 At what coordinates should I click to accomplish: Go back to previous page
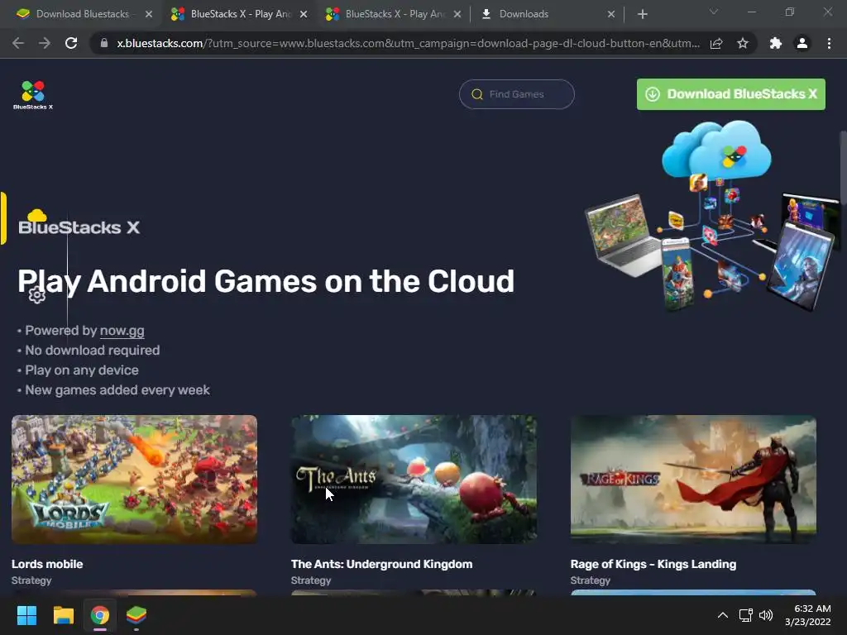pos(18,43)
